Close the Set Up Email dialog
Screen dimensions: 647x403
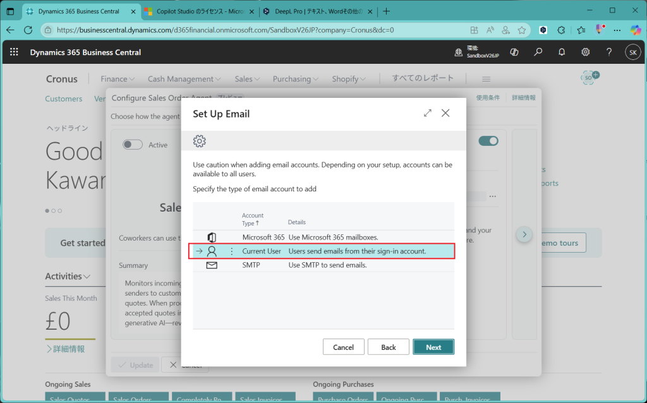[x=445, y=113]
